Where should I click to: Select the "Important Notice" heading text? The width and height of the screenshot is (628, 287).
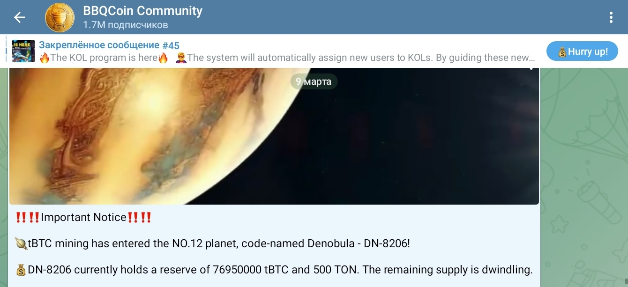click(x=83, y=217)
